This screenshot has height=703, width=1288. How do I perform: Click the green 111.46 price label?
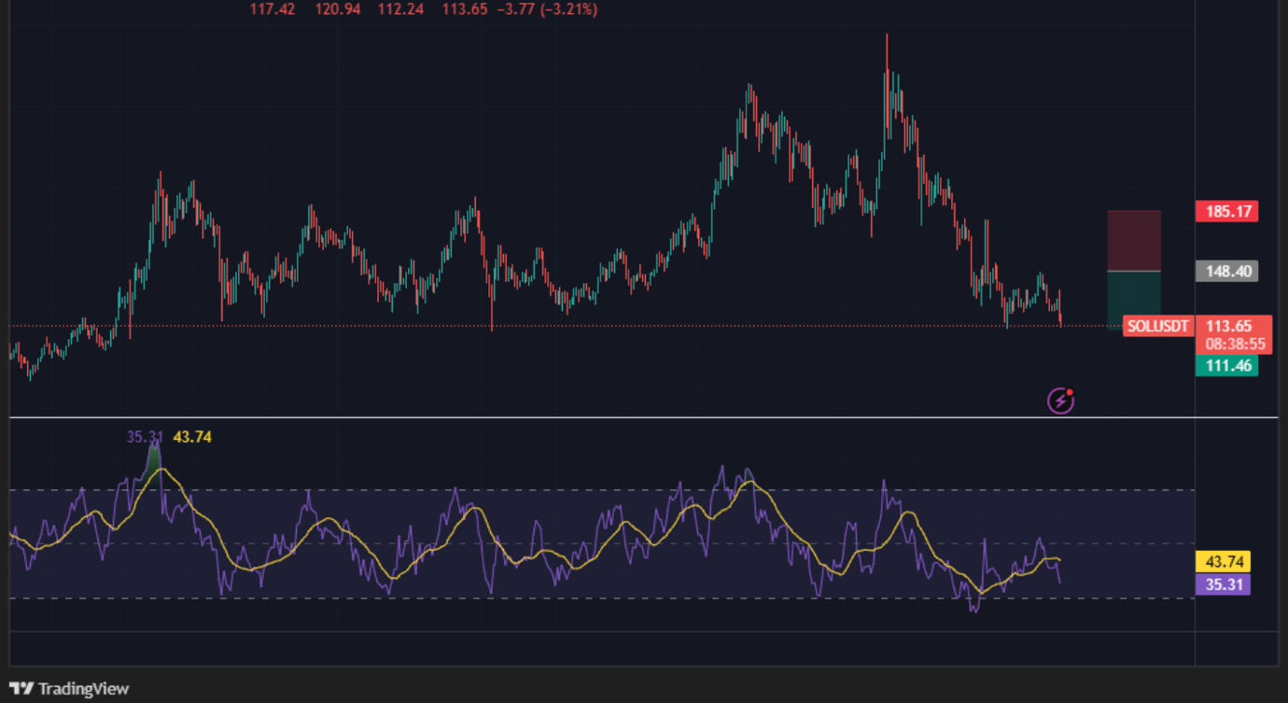[x=1226, y=366]
